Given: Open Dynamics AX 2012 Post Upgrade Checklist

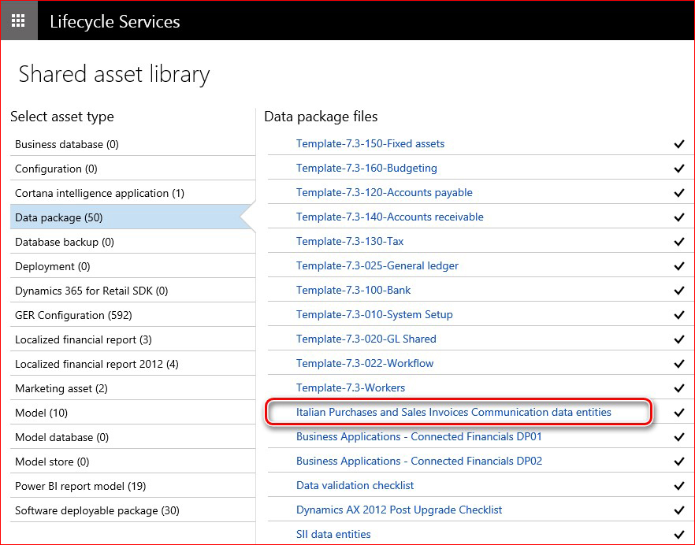Looking at the screenshot, I should click(x=399, y=510).
